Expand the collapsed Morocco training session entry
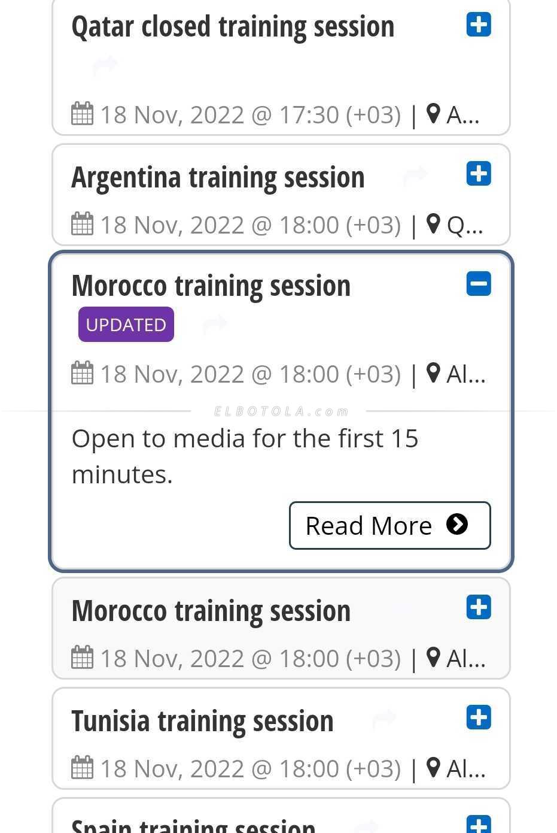This screenshot has width=557, height=833. pyautogui.click(x=479, y=607)
